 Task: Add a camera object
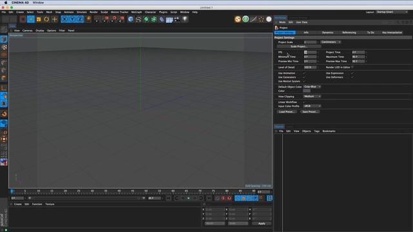[x=177, y=19]
